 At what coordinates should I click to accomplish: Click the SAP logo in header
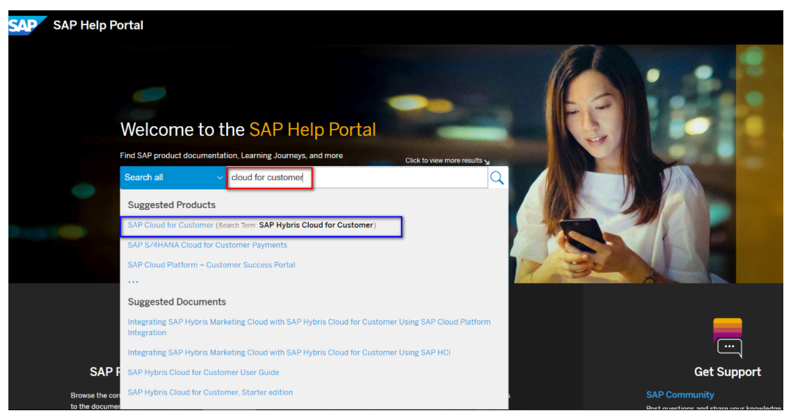tap(27, 26)
